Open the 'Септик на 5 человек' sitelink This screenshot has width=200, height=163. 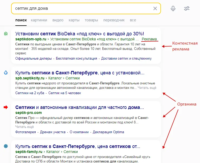click(65, 93)
